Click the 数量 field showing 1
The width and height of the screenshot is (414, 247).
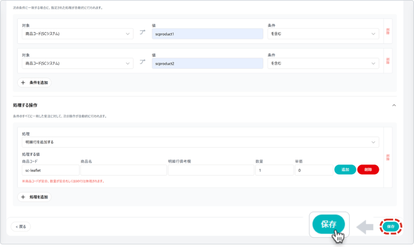click(274, 170)
